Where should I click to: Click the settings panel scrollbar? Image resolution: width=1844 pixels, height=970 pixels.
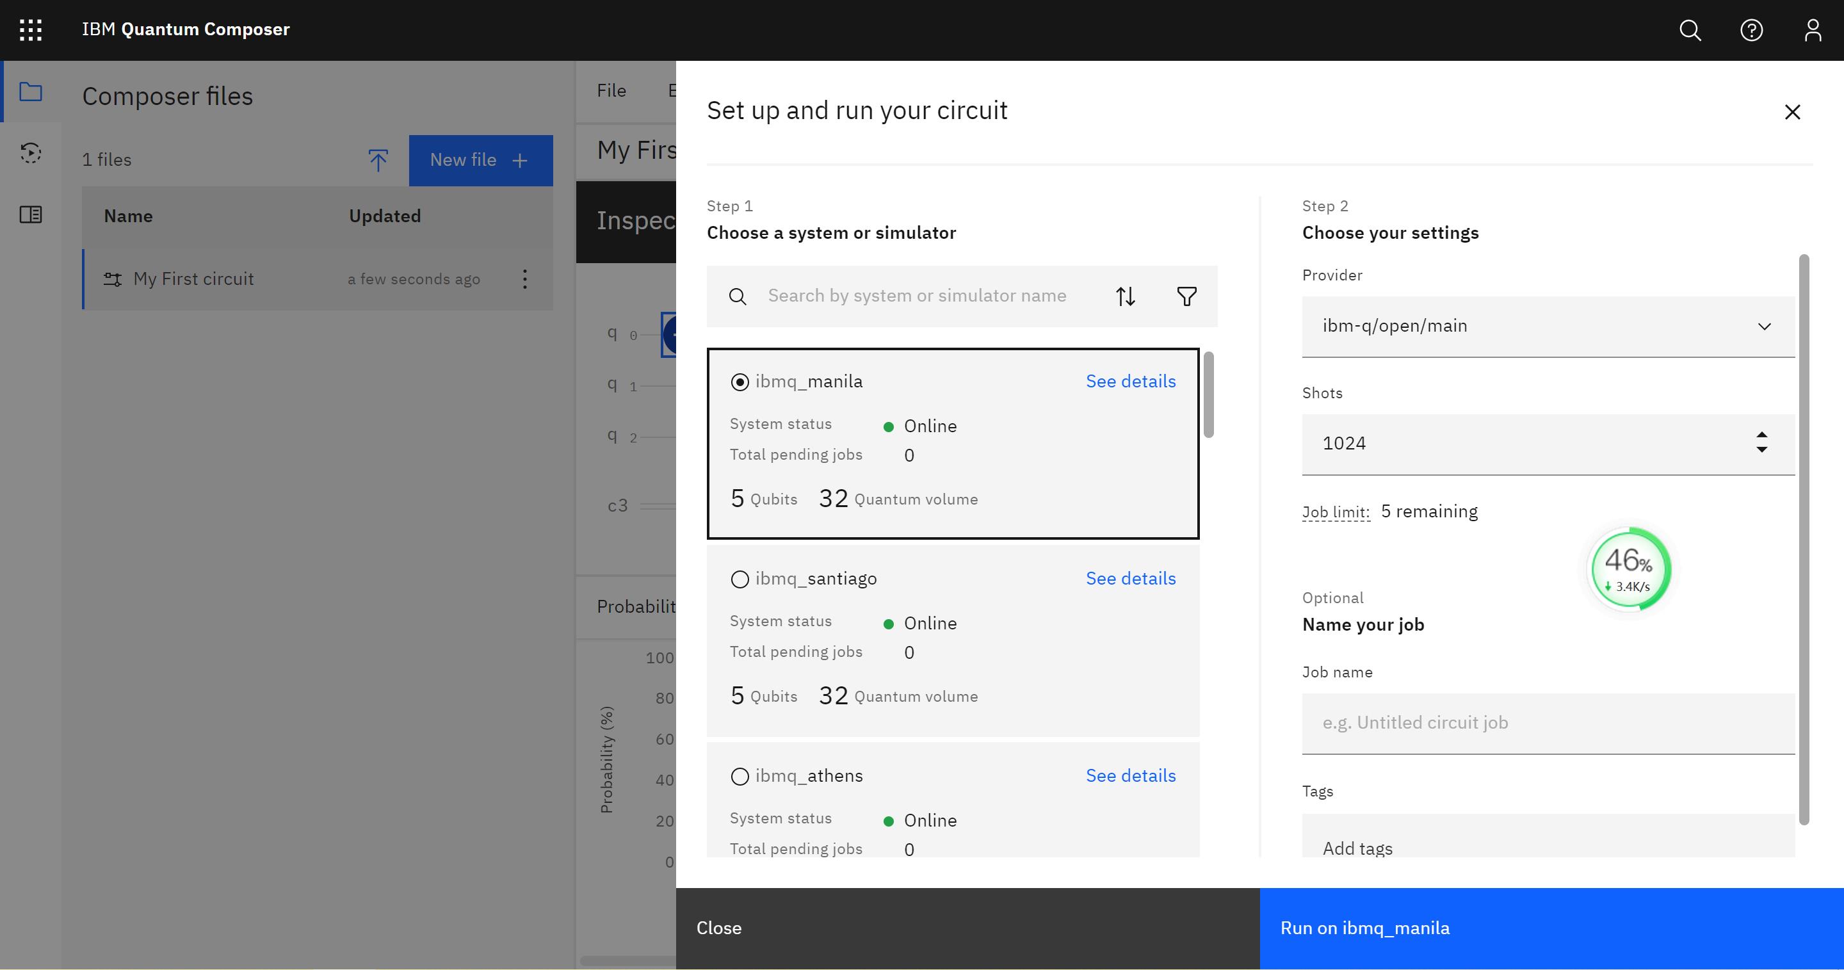(x=1804, y=539)
